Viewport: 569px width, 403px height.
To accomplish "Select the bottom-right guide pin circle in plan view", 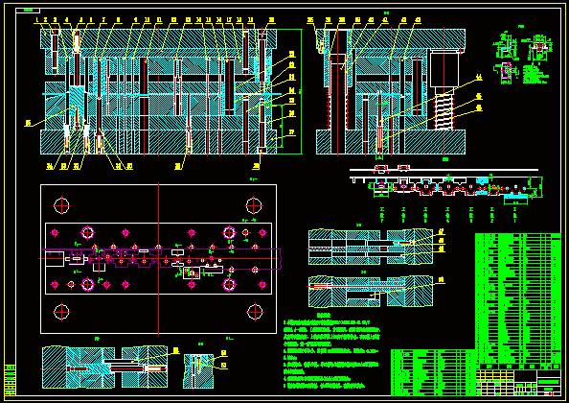I will pyautogui.click(x=255, y=312).
